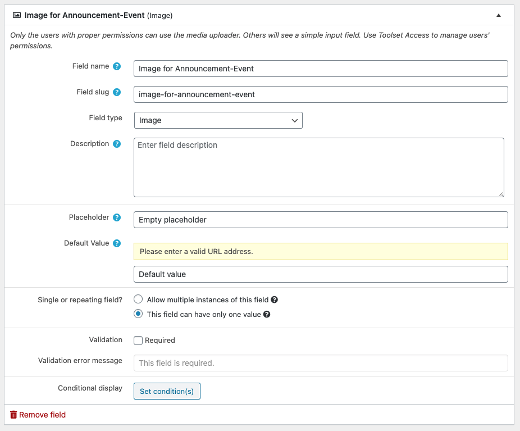Viewport: 520px width, 431px height.
Task: Open Description help icon
Action: click(117, 144)
